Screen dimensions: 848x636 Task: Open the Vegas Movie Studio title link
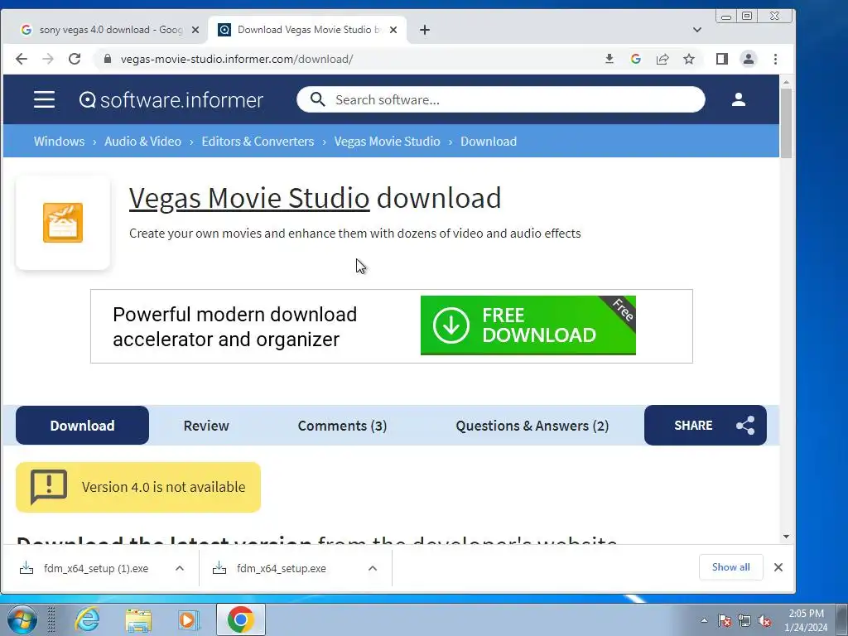tap(249, 198)
